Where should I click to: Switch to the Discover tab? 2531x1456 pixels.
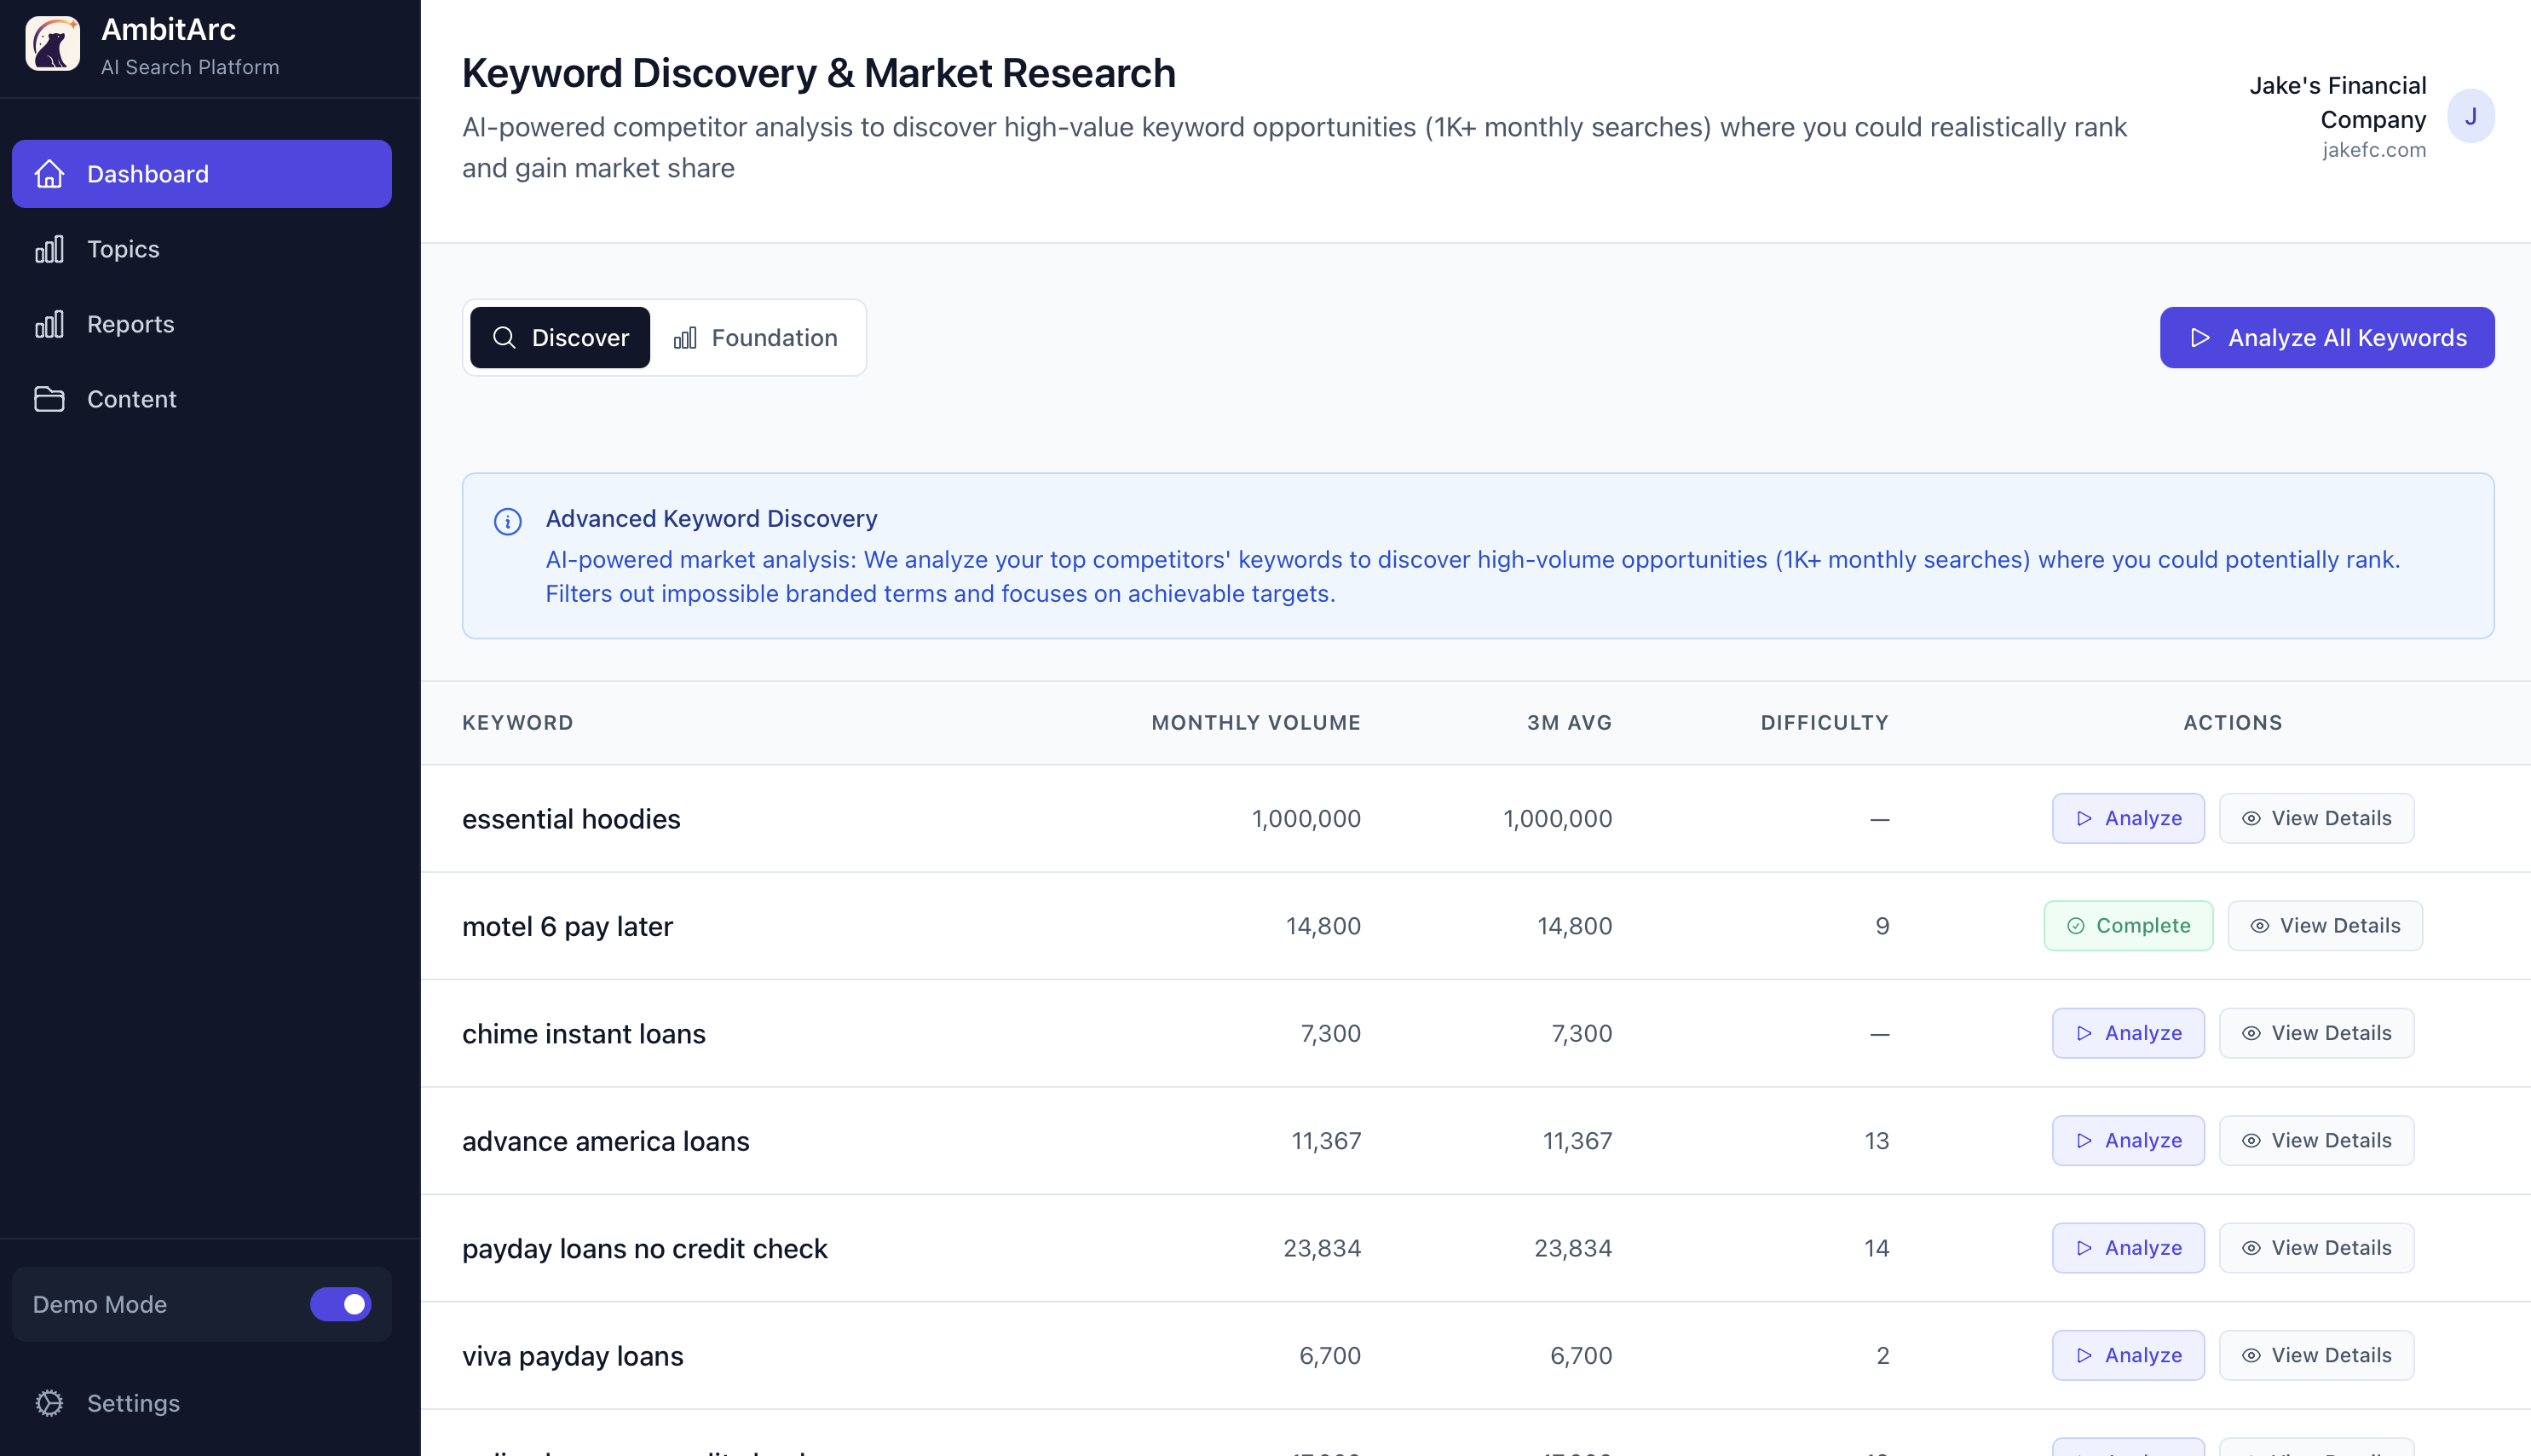(560, 338)
